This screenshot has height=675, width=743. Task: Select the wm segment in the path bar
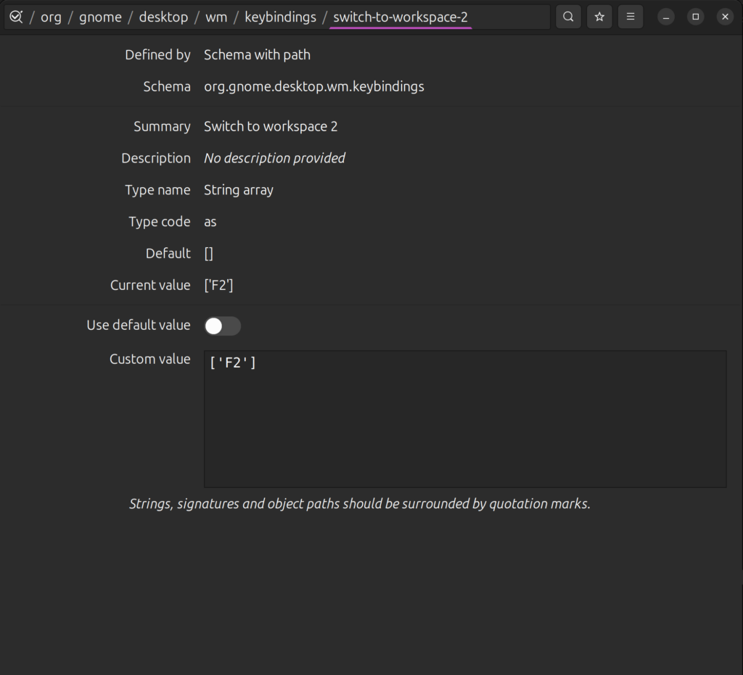(x=216, y=17)
